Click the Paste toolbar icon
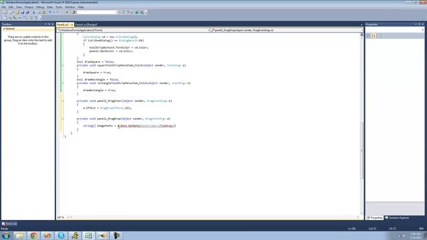 pos(43,12)
